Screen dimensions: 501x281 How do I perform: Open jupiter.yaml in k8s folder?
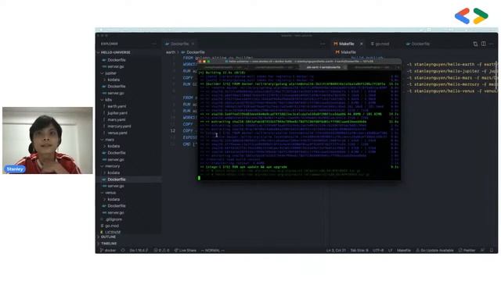pyautogui.click(x=117, y=113)
